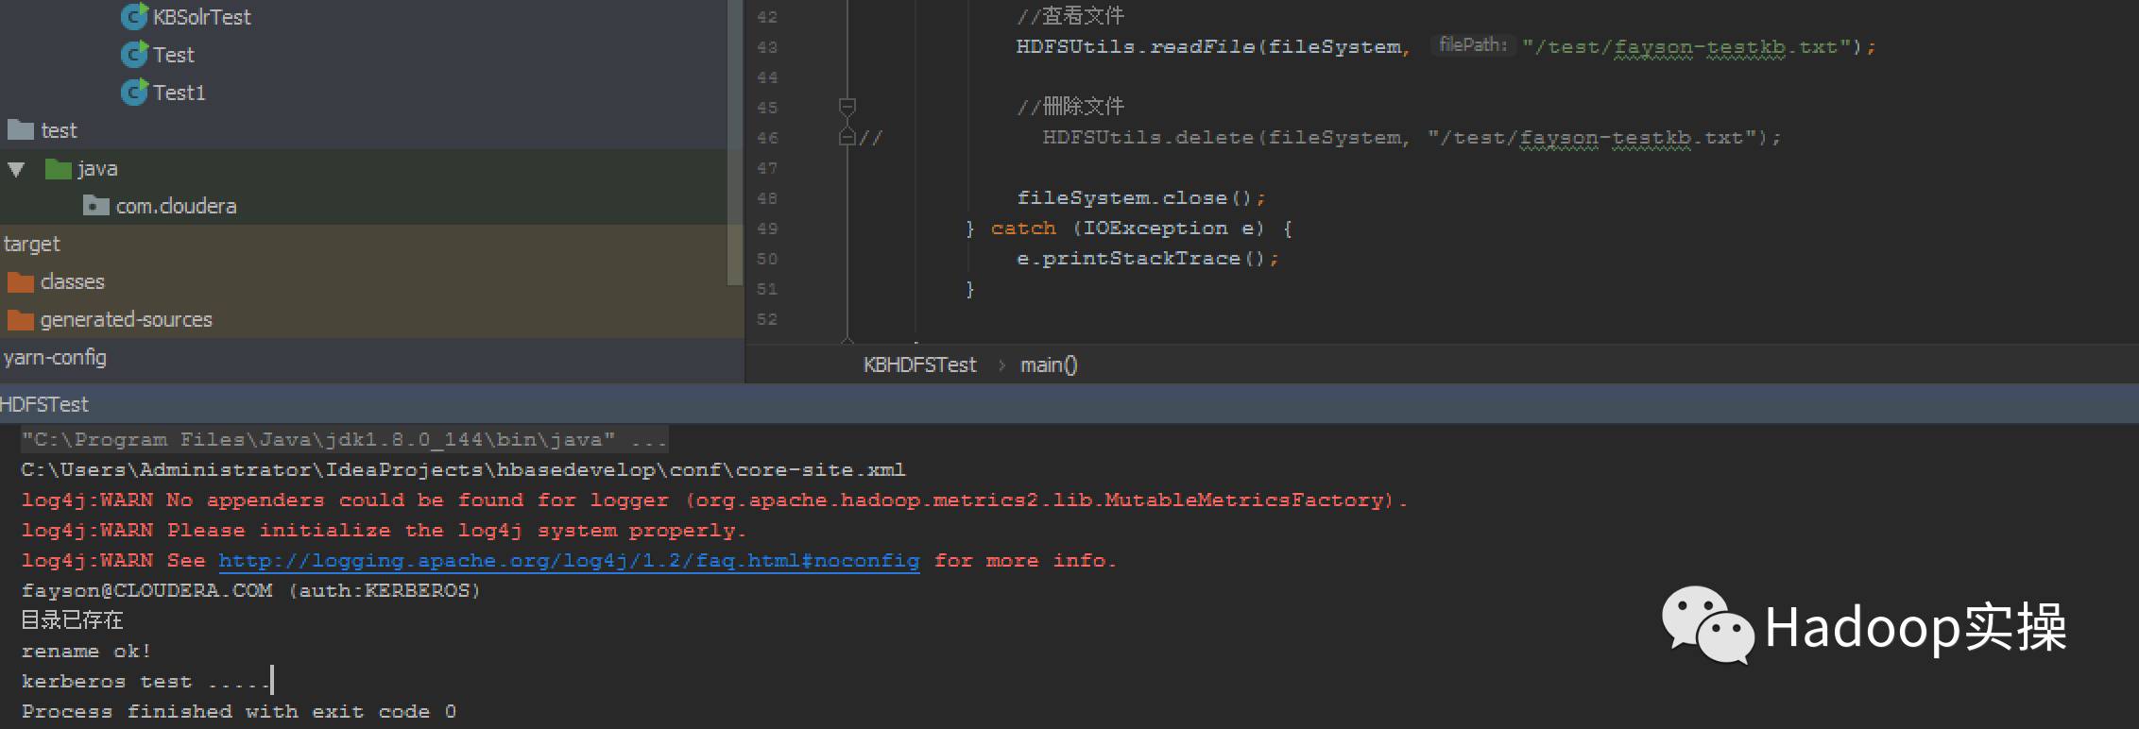The width and height of the screenshot is (2139, 729).
Task: Click line number 48 in the gutter
Action: pos(767,198)
